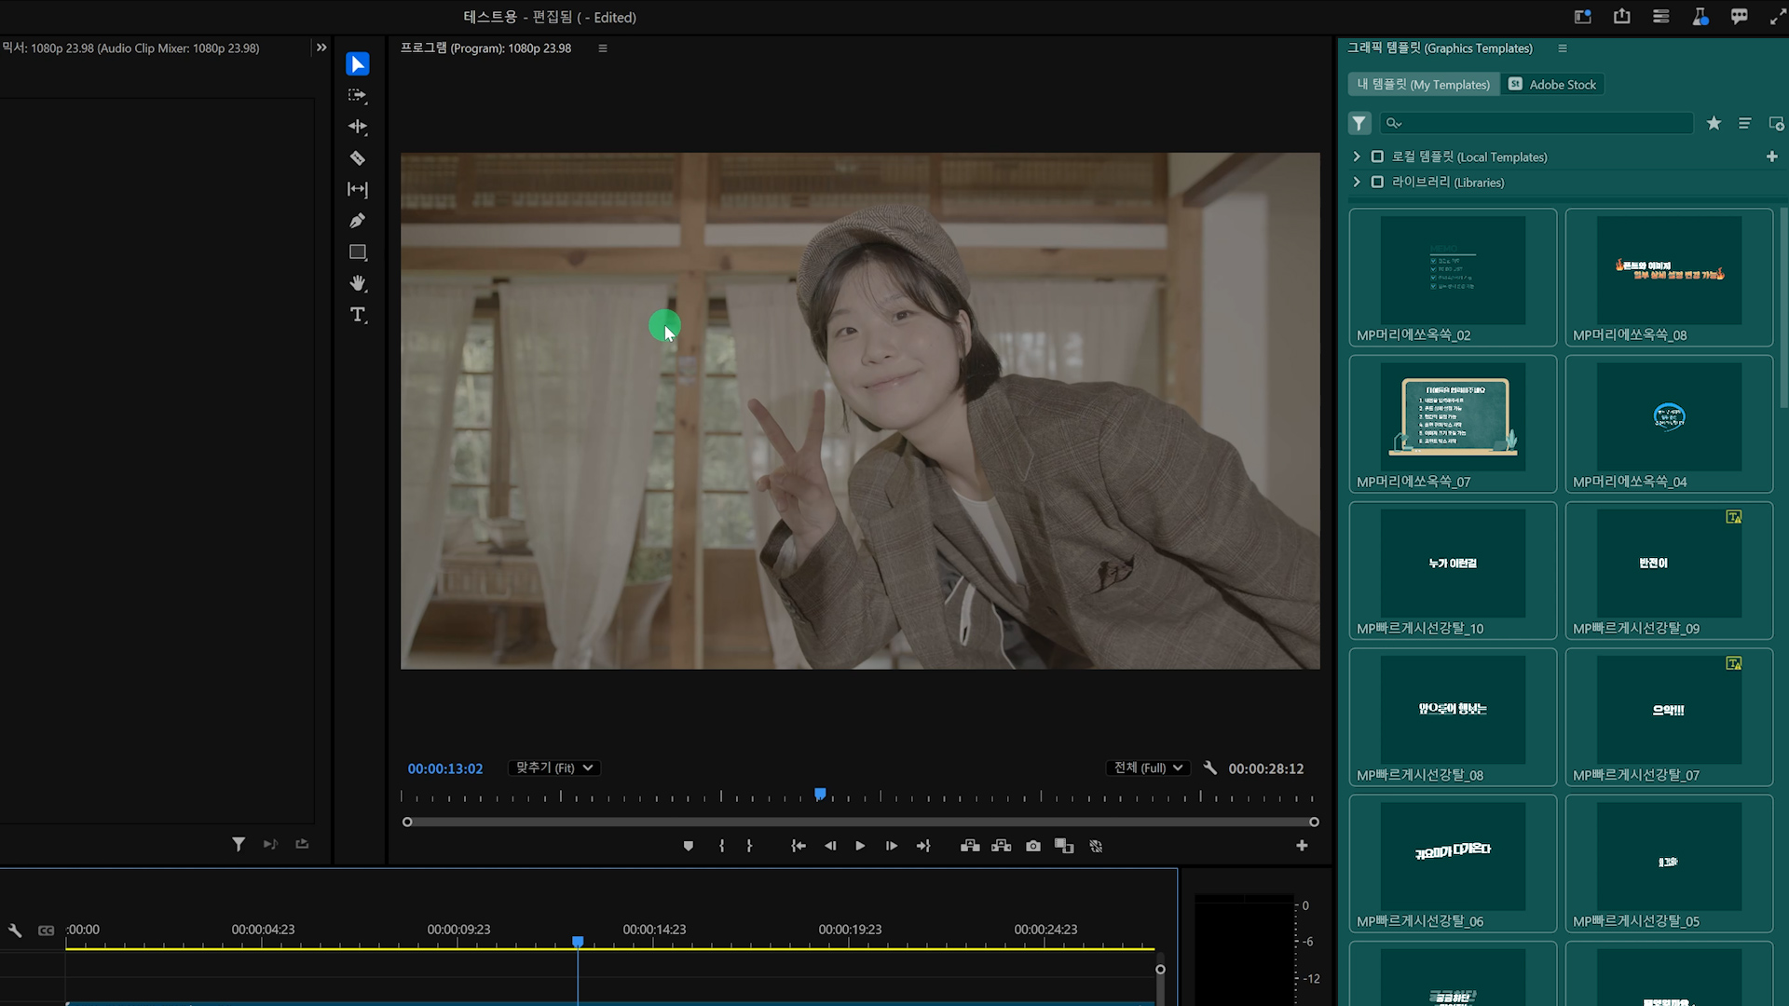1789x1006 pixels.
Task: Step back one frame
Action: click(830, 846)
